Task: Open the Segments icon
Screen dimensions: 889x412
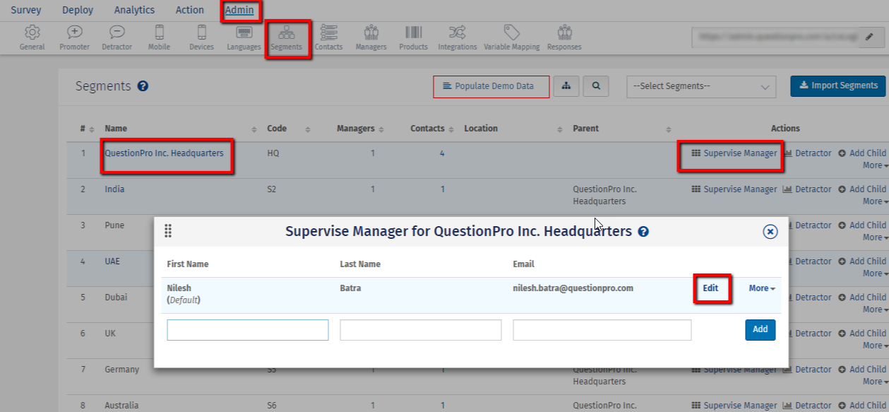Action: (x=287, y=37)
